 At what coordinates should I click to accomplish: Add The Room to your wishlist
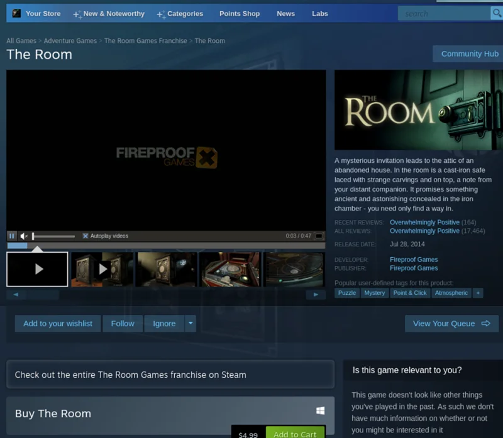click(58, 323)
